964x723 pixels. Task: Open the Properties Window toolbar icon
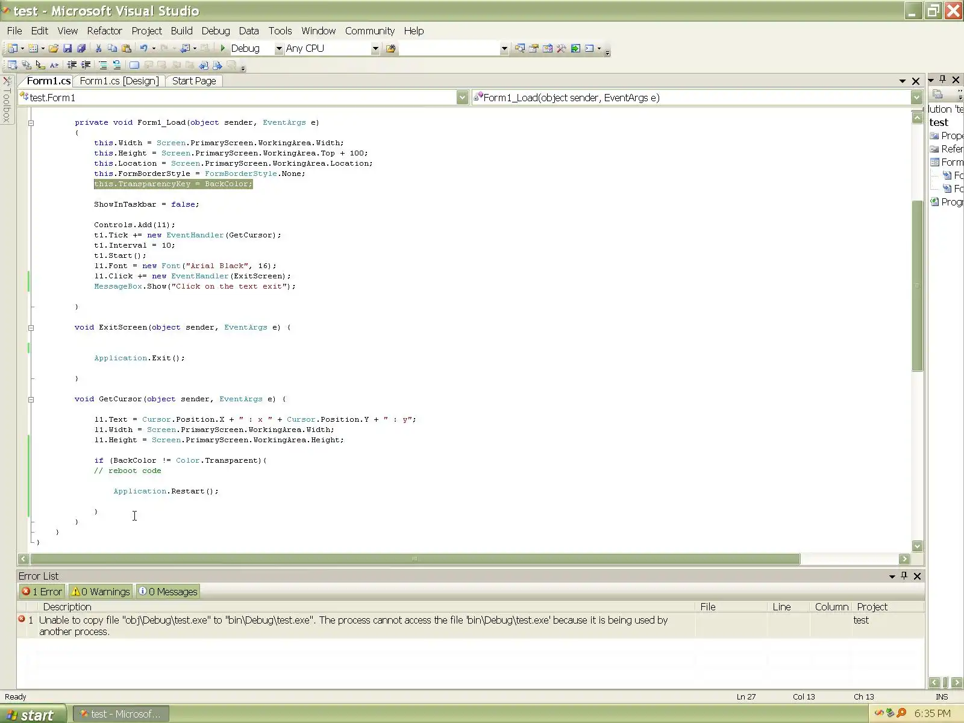(533, 49)
